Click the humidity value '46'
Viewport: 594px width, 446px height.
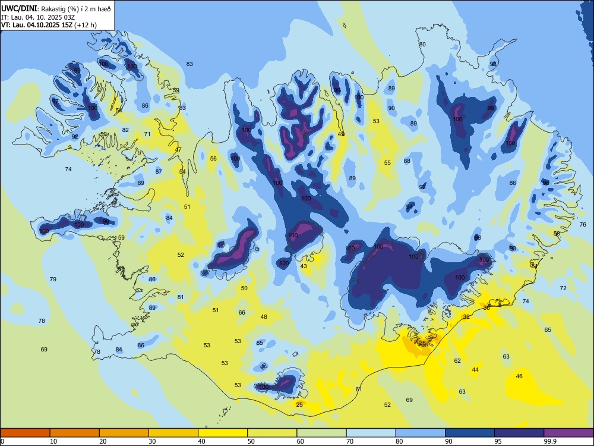pos(519,376)
